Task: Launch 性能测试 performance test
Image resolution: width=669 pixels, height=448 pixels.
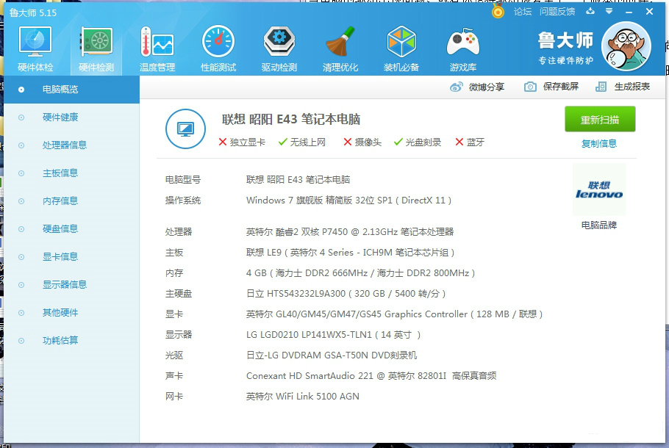Action: tap(218, 48)
